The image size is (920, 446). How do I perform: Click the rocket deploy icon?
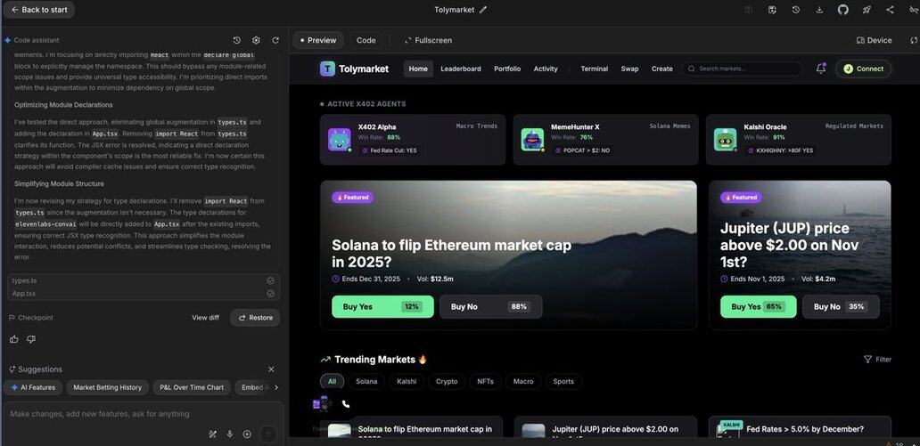pyautogui.click(x=867, y=10)
